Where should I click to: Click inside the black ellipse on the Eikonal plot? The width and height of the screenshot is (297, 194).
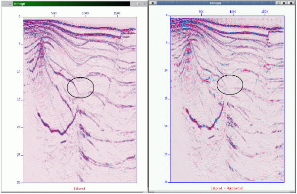click(x=81, y=88)
